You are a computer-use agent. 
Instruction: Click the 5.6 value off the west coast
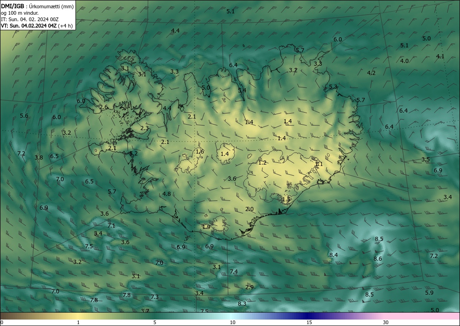(24, 115)
